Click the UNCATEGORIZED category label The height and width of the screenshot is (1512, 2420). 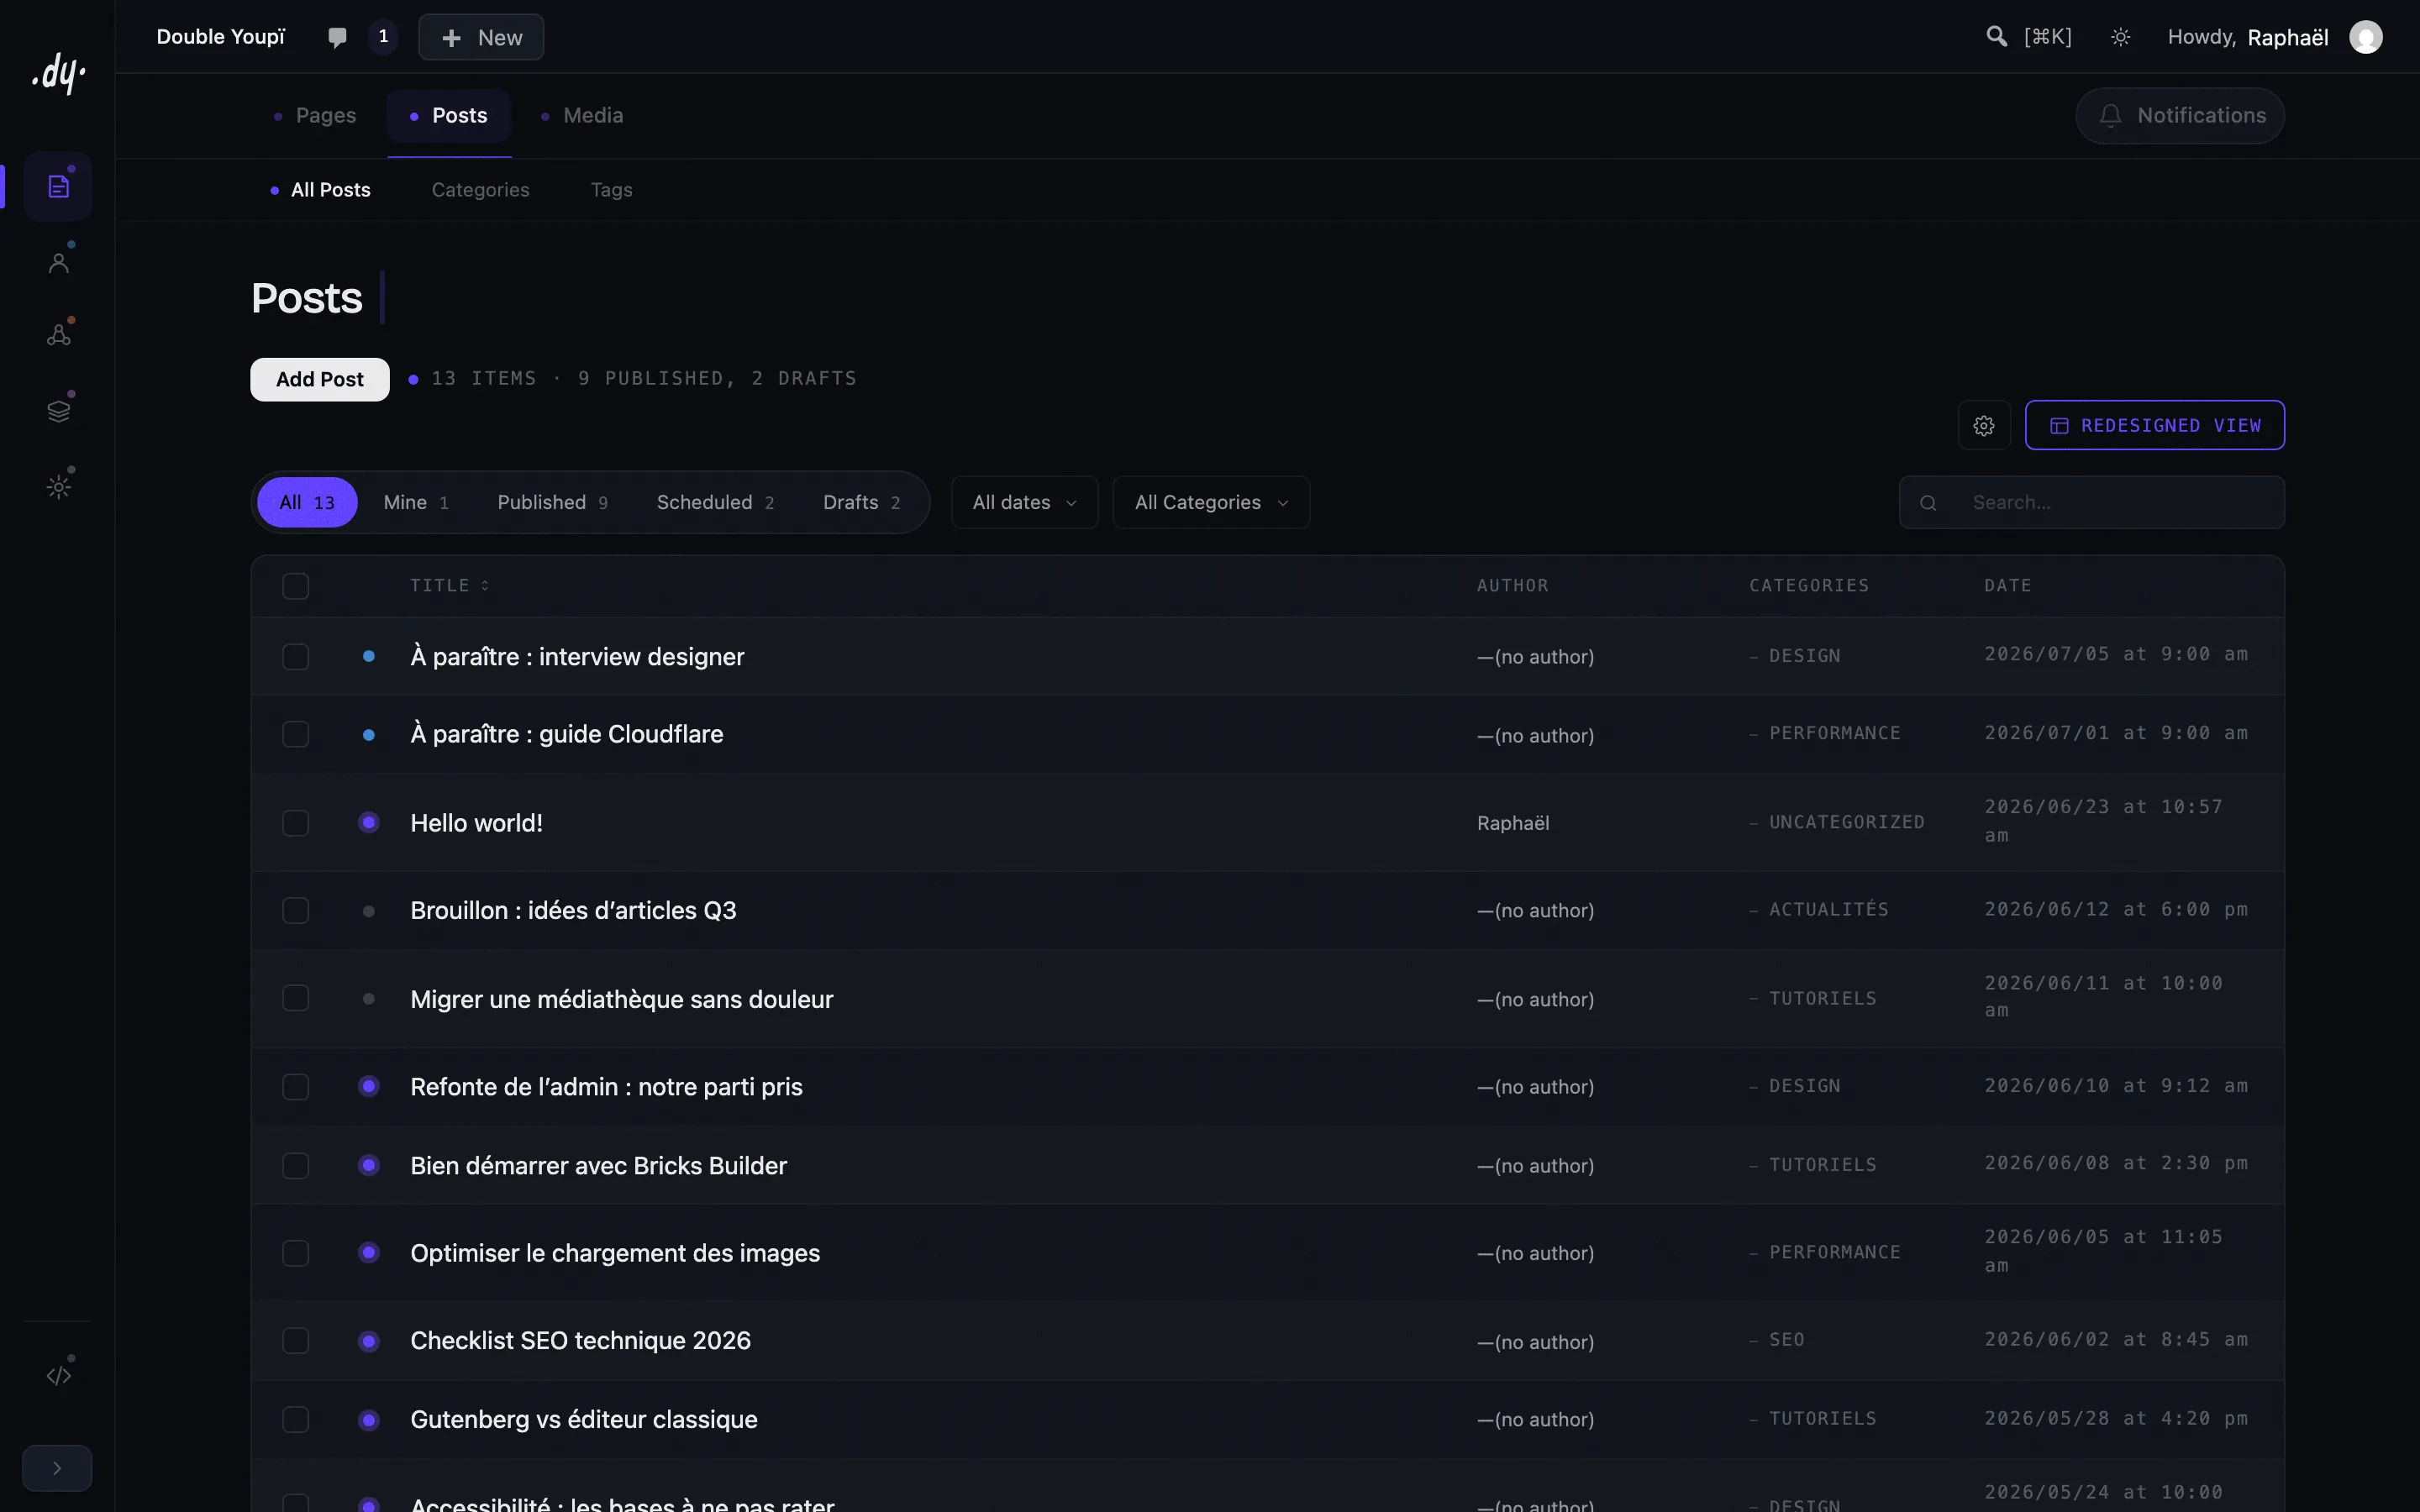1846,822
